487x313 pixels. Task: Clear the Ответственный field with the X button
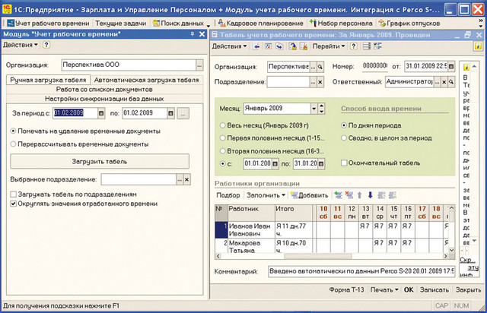click(x=444, y=82)
